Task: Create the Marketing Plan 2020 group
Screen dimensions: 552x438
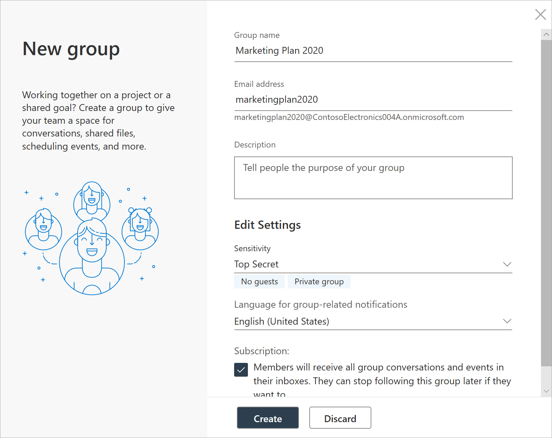Action: [268, 418]
